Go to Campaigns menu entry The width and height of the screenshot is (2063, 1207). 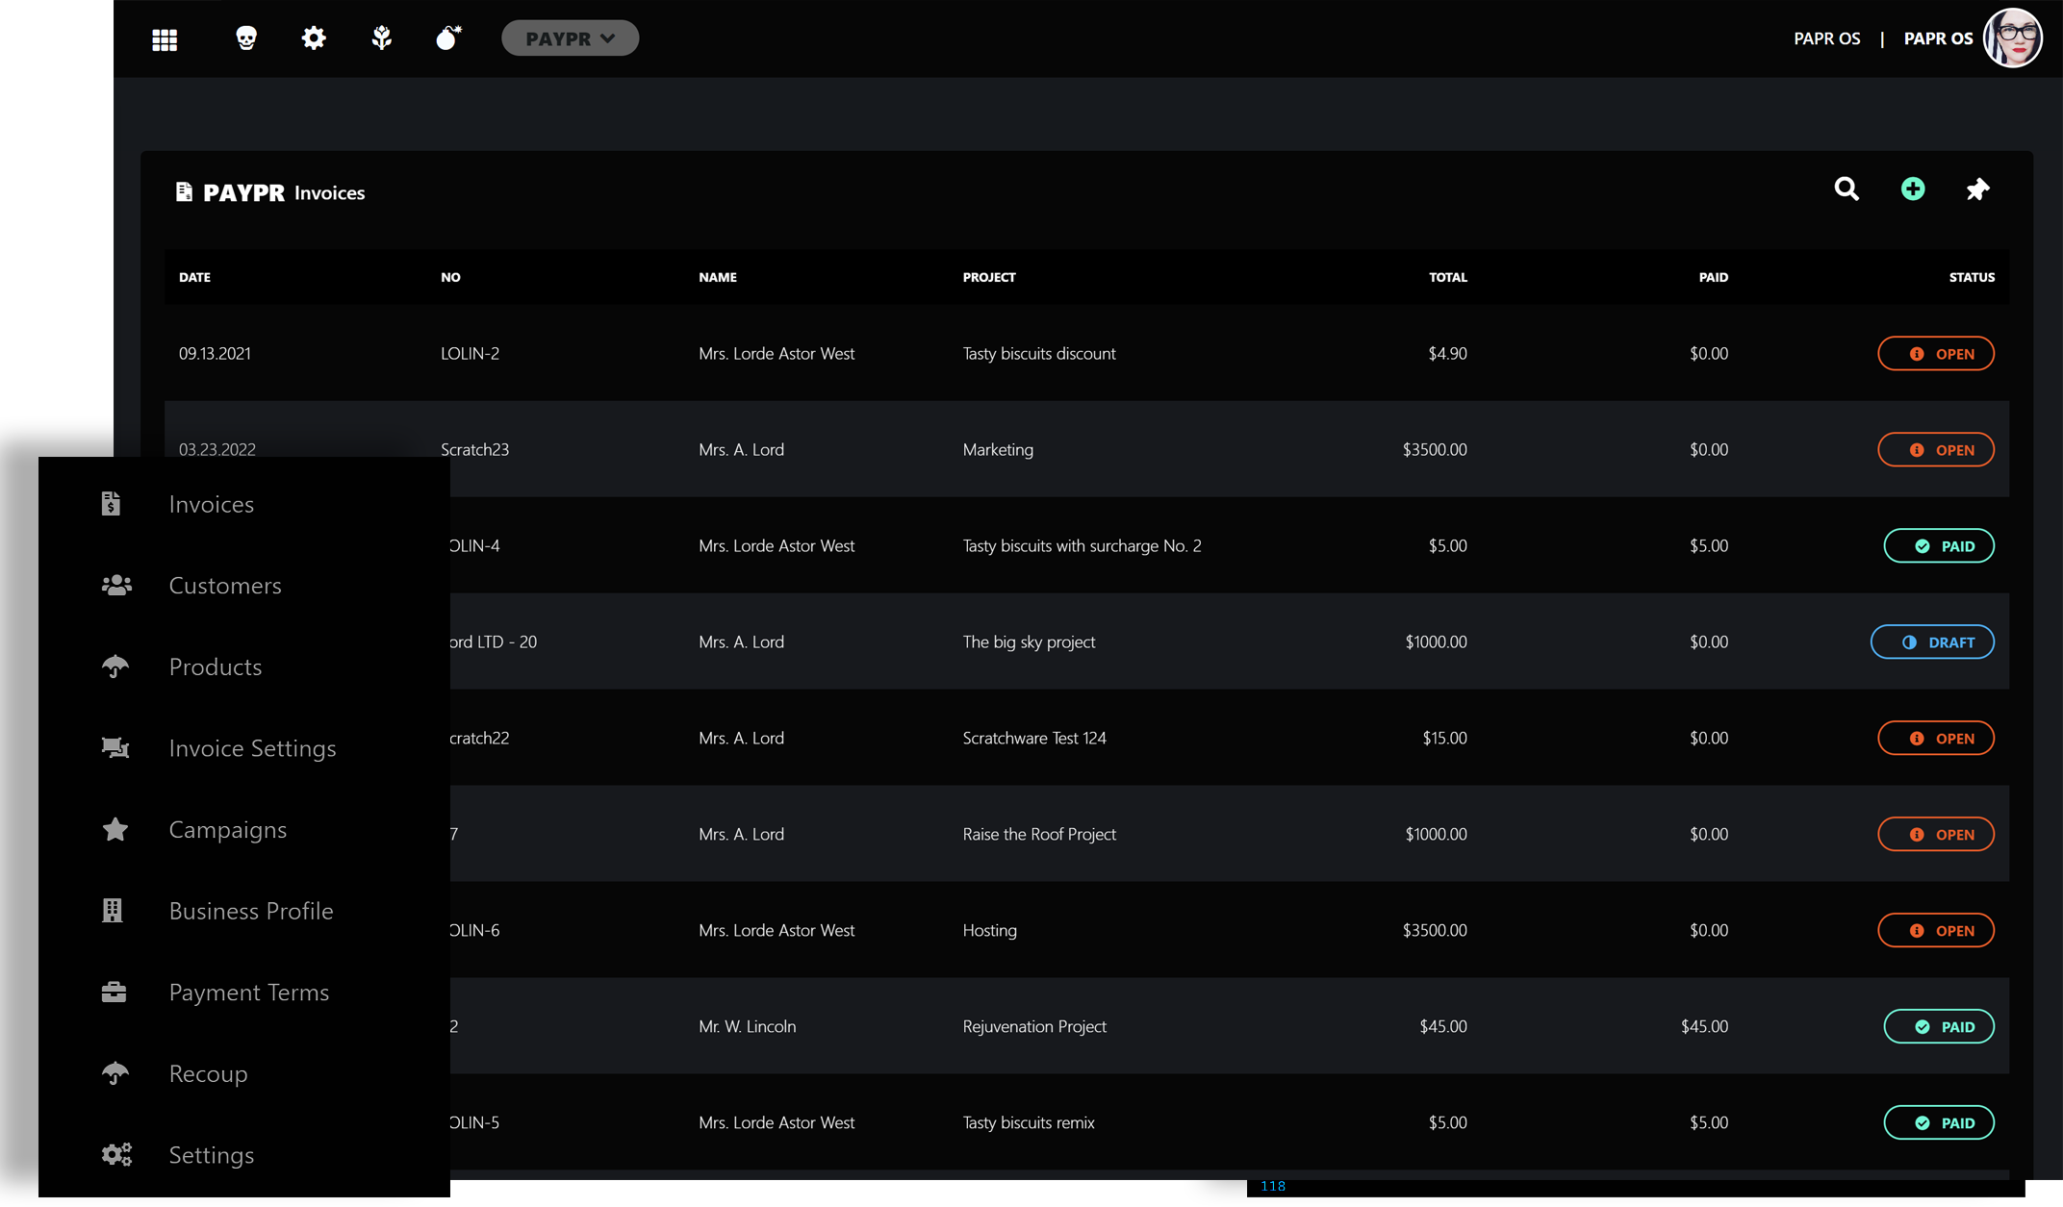(227, 830)
